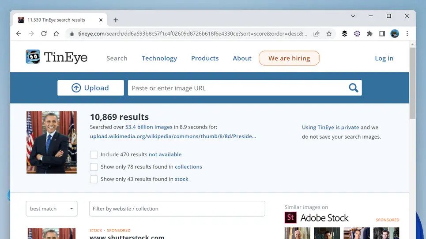
Task: Click the We are hiring button
Action: (289, 58)
